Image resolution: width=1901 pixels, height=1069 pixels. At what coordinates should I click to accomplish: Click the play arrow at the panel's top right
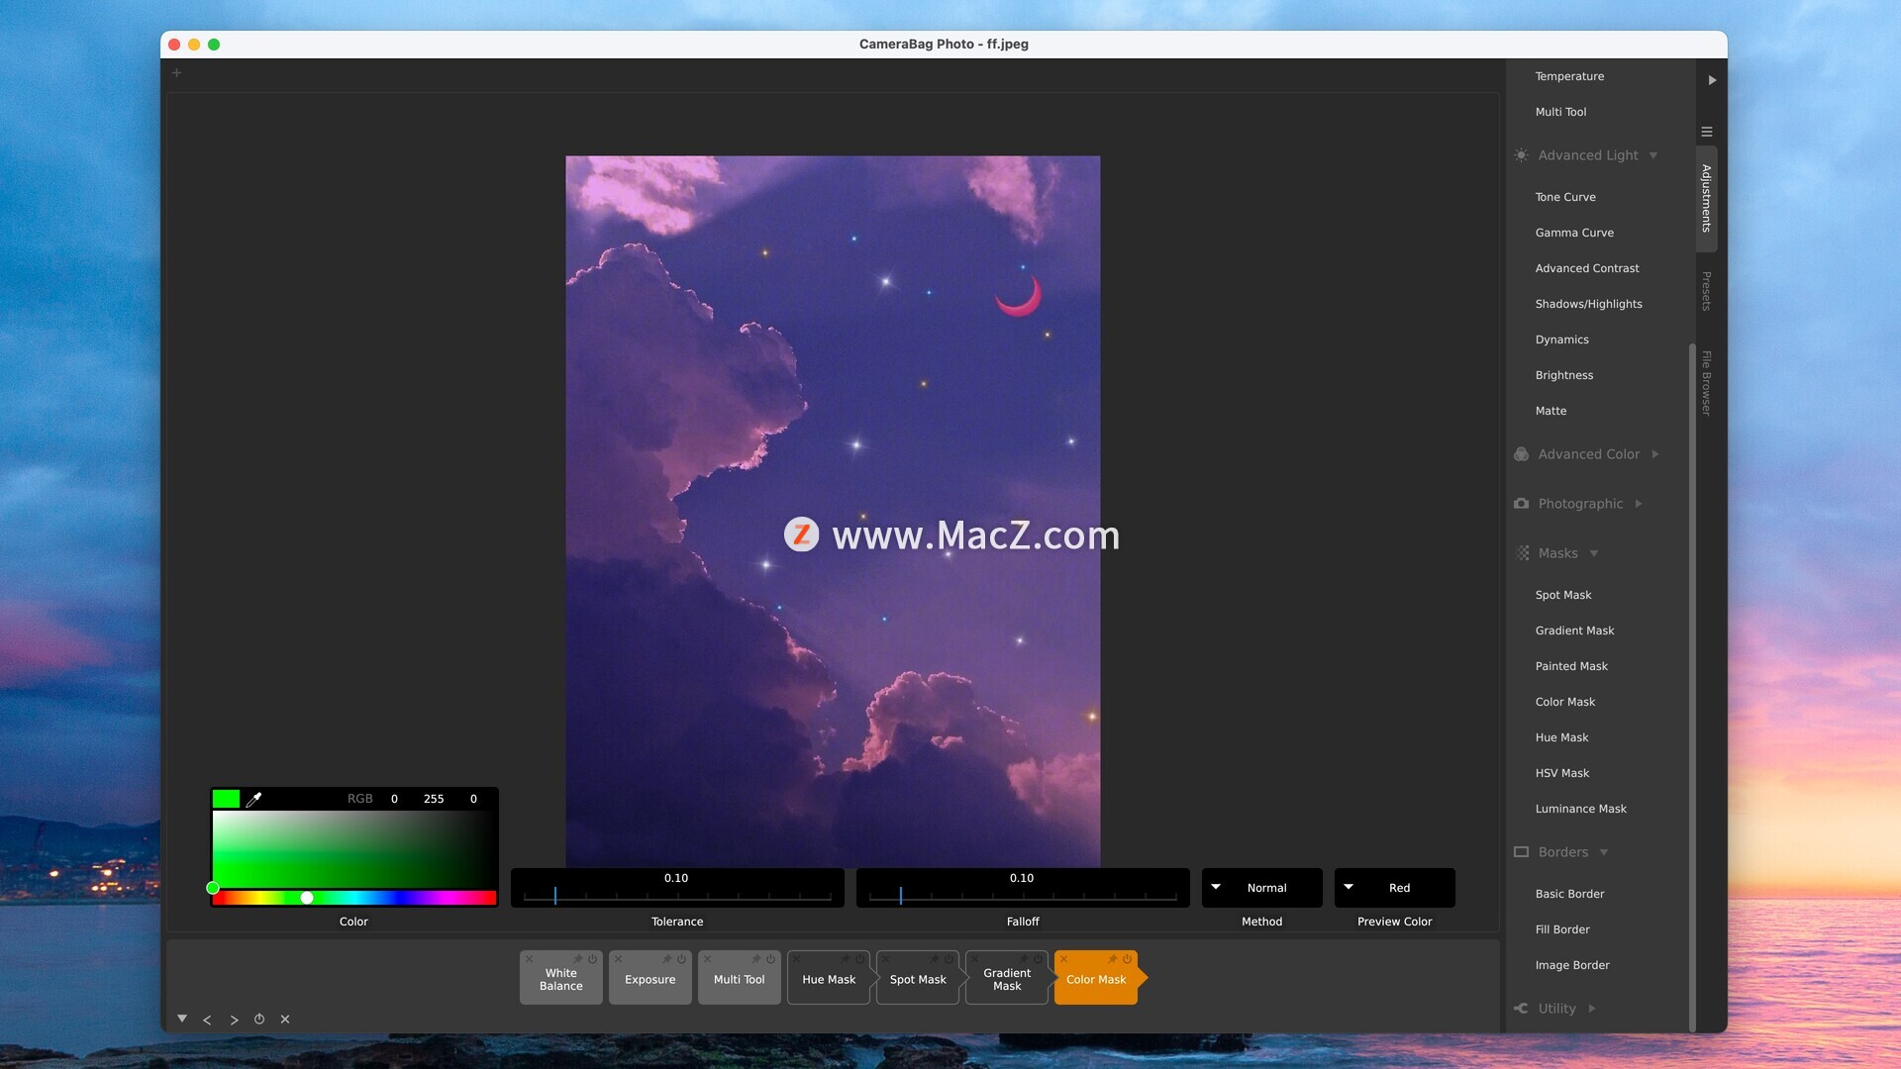pyautogui.click(x=1712, y=80)
